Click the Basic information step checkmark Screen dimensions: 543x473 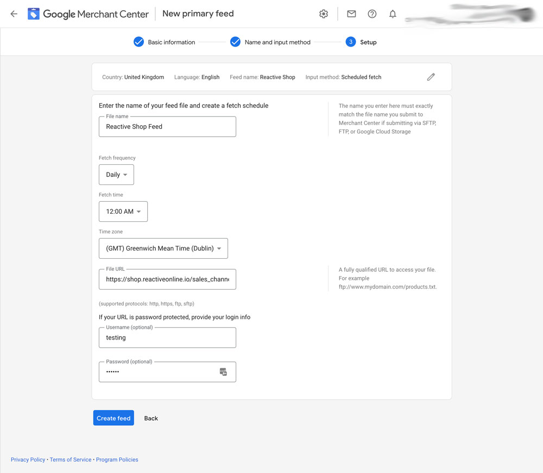click(x=138, y=42)
